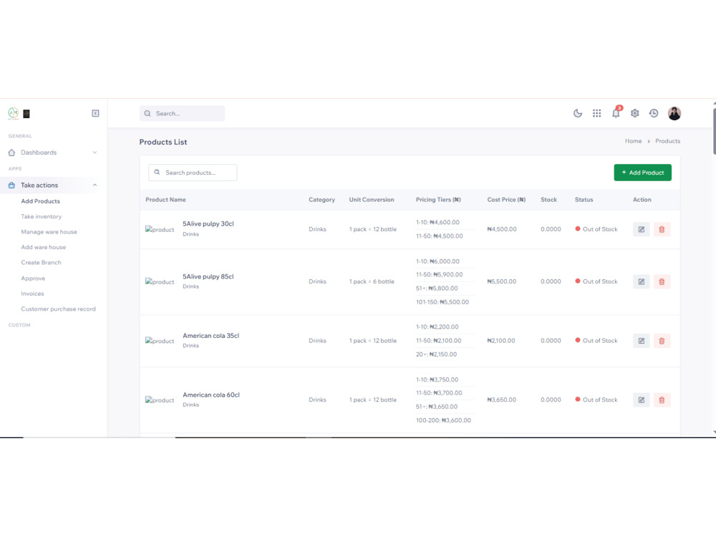Click the Dashboards home icon
This screenshot has height=537, width=716.
pos(12,153)
